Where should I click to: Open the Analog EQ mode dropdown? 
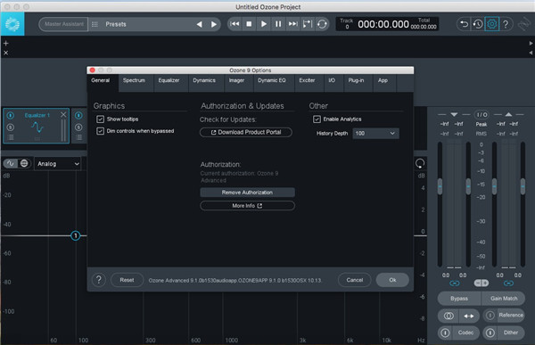click(58, 164)
